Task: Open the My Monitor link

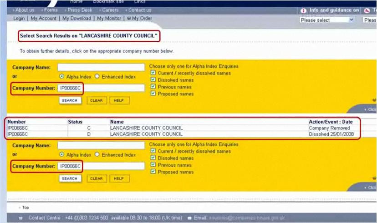Action: [x=109, y=18]
